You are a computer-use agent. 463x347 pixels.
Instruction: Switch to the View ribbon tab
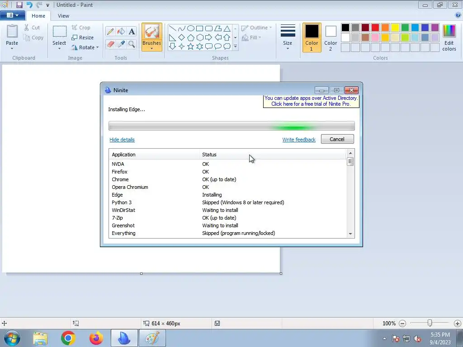[63, 16]
